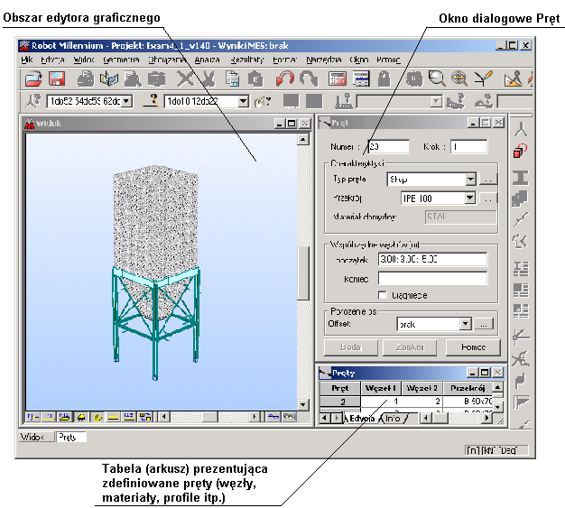Click the Numer input field
This screenshot has height=508, width=565.
(388, 146)
